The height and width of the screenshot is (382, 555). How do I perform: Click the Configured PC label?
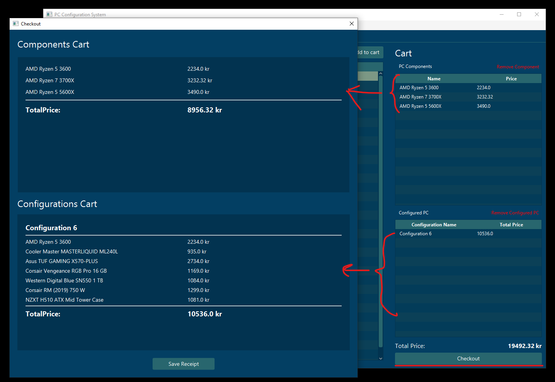pyautogui.click(x=414, y=213)
